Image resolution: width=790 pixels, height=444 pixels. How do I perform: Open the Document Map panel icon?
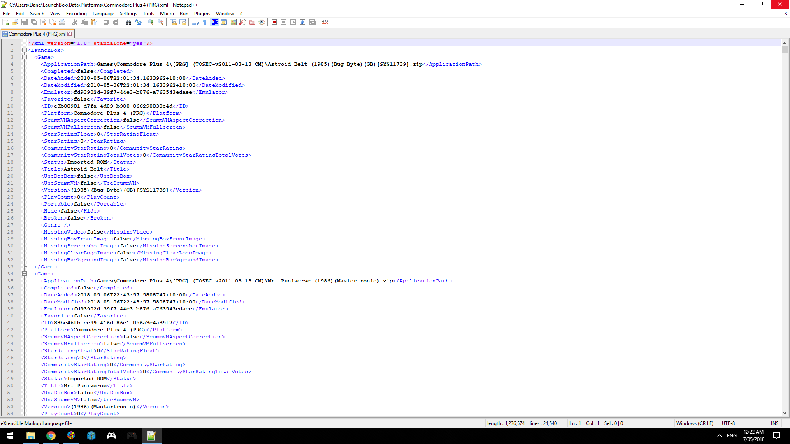click(233, 22)
